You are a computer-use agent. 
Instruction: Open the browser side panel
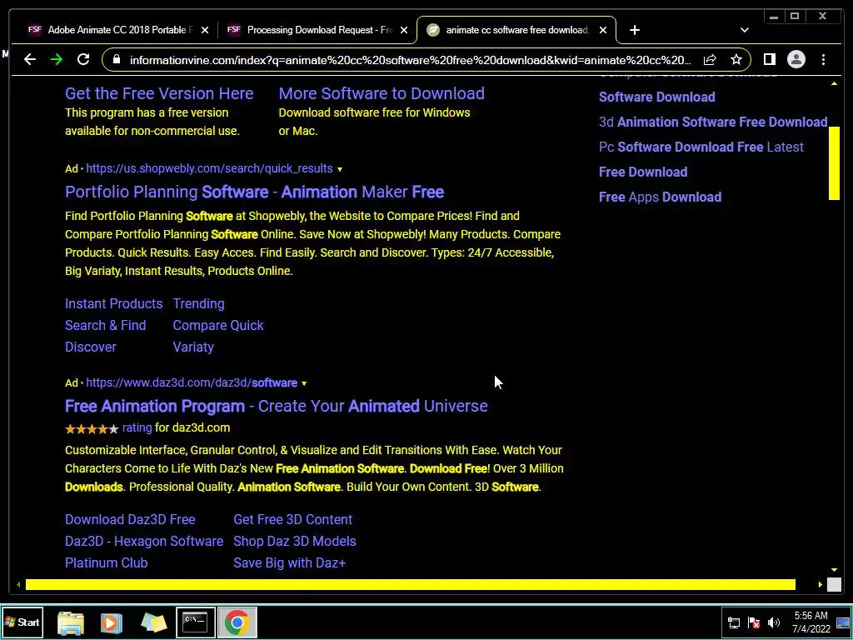769,59
